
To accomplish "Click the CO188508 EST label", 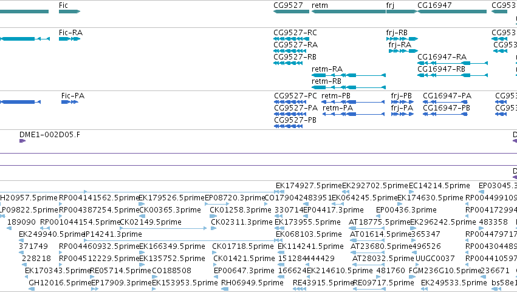I will click(172, 271).
